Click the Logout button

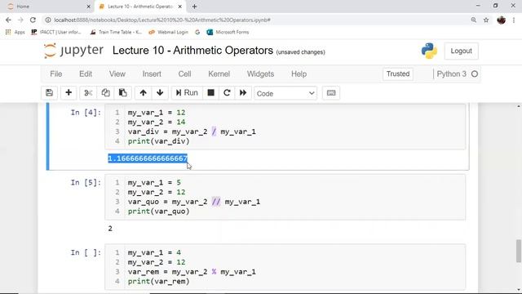[x=461, y=51]
